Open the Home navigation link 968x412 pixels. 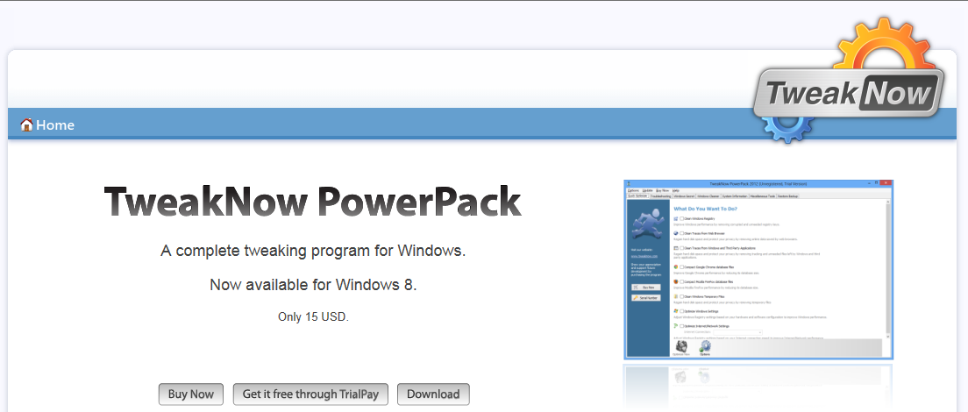(x=55, y=125)
